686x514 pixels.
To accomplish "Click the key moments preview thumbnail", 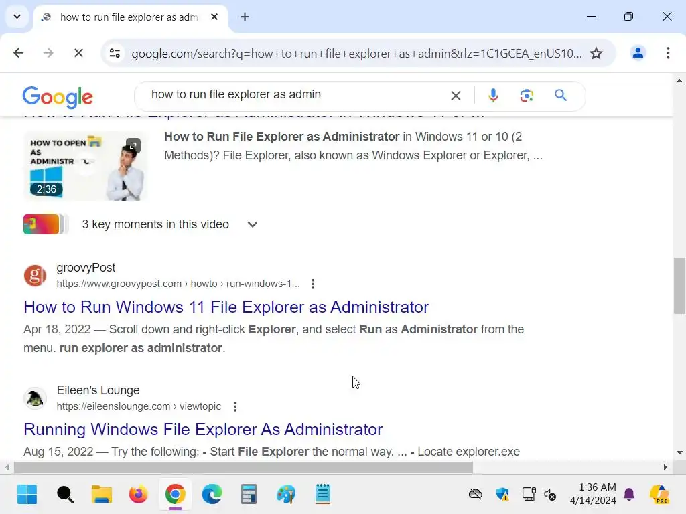I will pyautogui.click(x=46, y=224).
